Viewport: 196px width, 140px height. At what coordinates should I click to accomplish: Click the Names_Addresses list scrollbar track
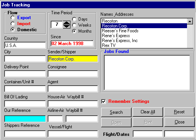(x=190, y=36)
